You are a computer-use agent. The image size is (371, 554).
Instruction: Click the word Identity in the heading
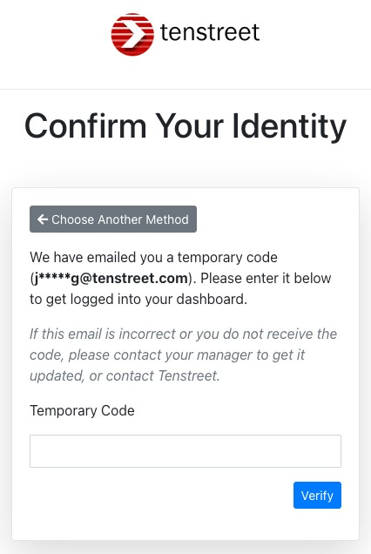pyautogui.click(x=289, y=126)
